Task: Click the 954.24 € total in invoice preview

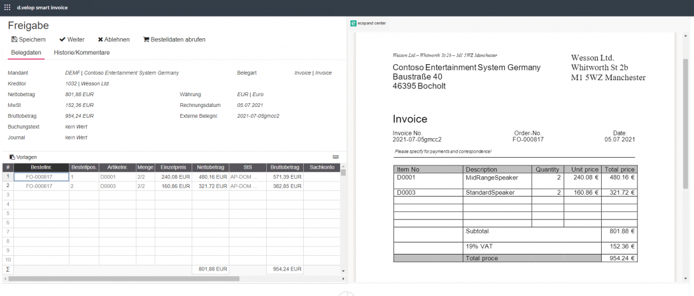Action: 622,258
